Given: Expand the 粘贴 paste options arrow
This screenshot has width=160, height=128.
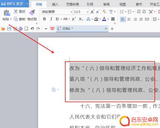Looking at the screenshot, I should (x=11, y=19).
